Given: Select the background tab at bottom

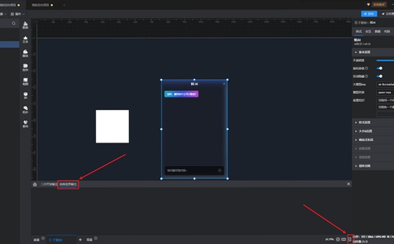Looking at the screenshot, I should click(x=89, y=240).
